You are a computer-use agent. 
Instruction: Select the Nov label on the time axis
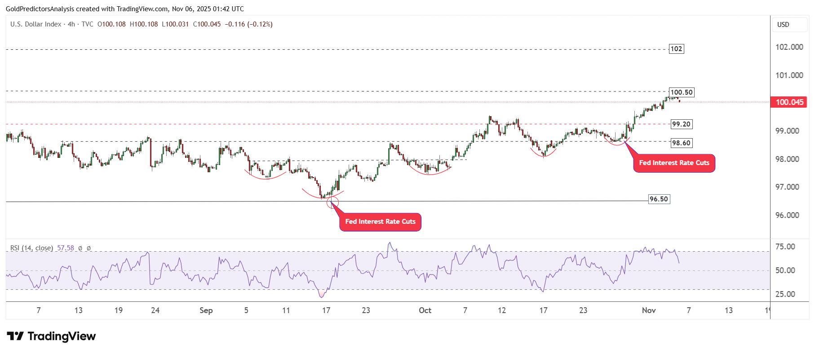point(648,310)
